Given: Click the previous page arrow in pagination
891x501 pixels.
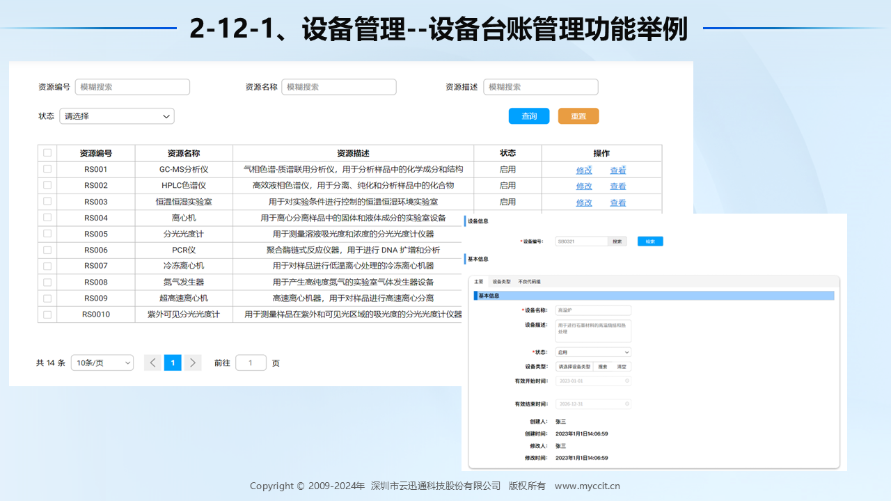Looking at the screenshot, I should (152, 363).
